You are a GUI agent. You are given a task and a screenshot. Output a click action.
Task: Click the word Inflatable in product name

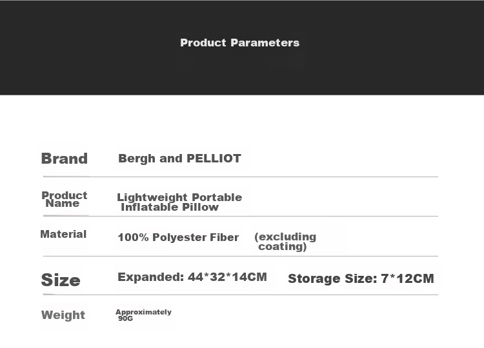150,207
